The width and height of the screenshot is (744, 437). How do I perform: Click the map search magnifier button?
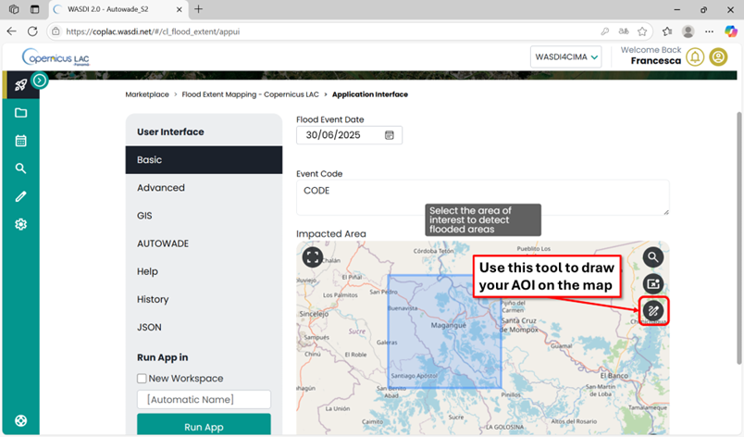[x=653, y=257]
